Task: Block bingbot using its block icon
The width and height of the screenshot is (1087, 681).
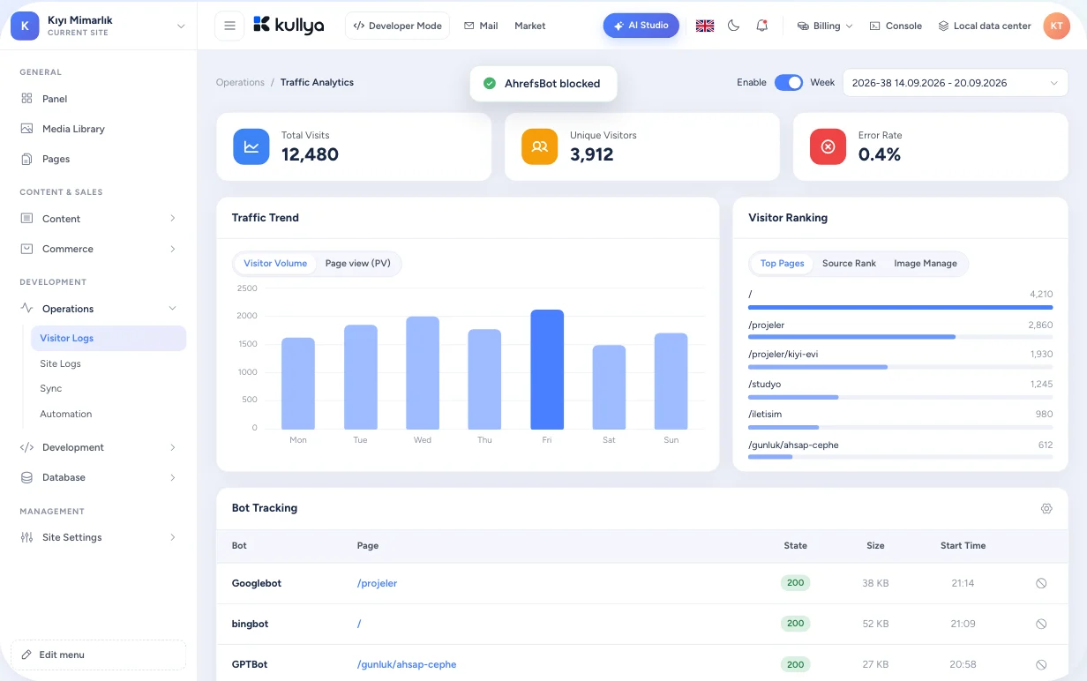Action: click(1041, 624)
